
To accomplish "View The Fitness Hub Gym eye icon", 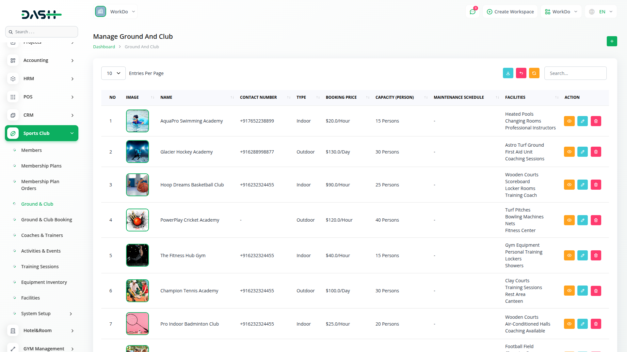I will coord(569,256).
